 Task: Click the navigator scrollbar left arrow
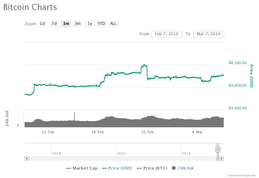tap(27, 159)
